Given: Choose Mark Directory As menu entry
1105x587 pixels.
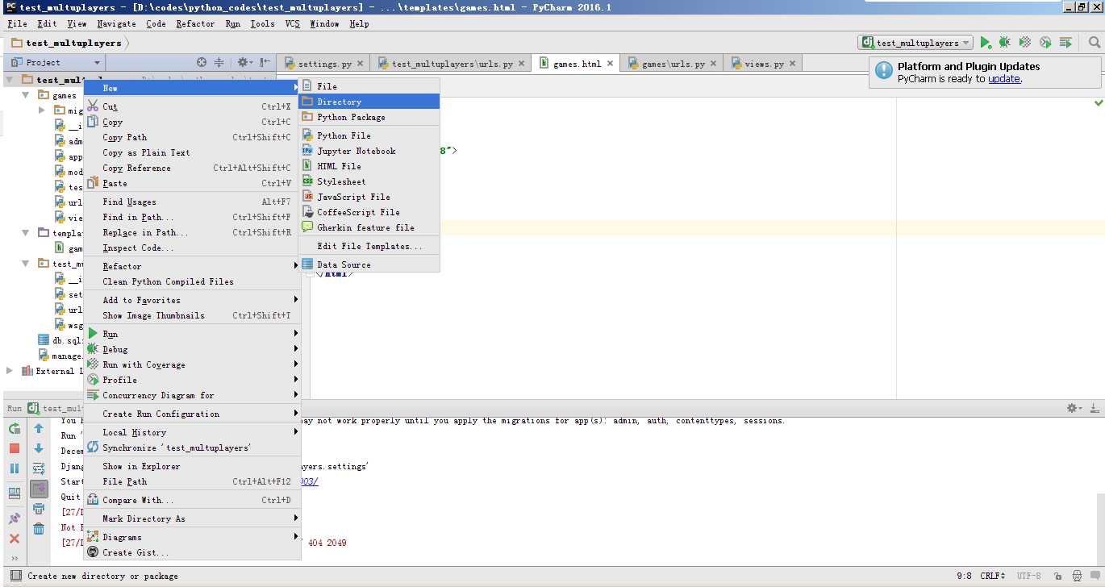Looking at the screenshot, I should point(192,518).
